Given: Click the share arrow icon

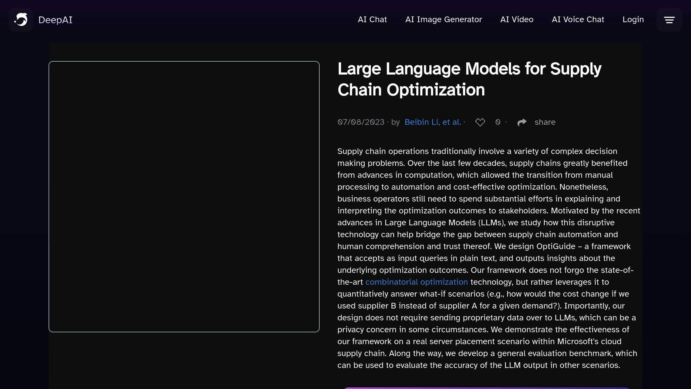Looking at the screenshot, I should (522, 122).
